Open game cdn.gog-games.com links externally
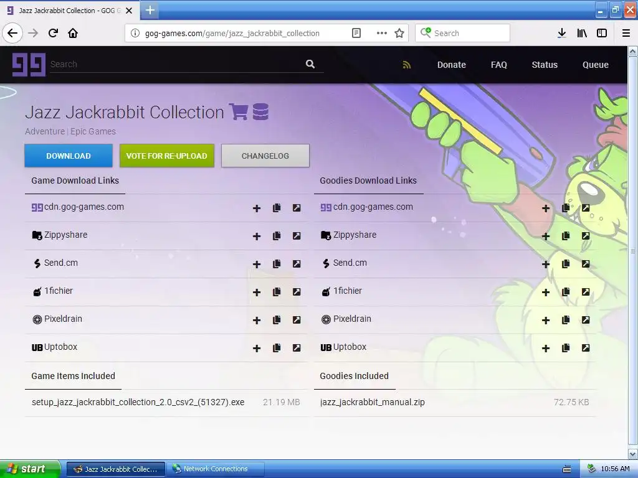The image size is (638, 478). click(297, 208)
